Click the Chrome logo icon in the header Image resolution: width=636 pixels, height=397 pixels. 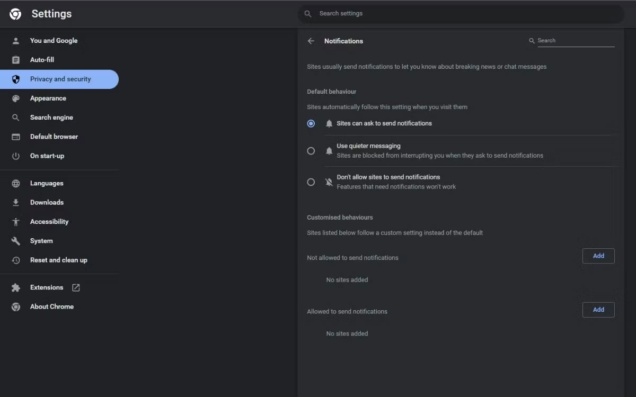coord(15,14)
